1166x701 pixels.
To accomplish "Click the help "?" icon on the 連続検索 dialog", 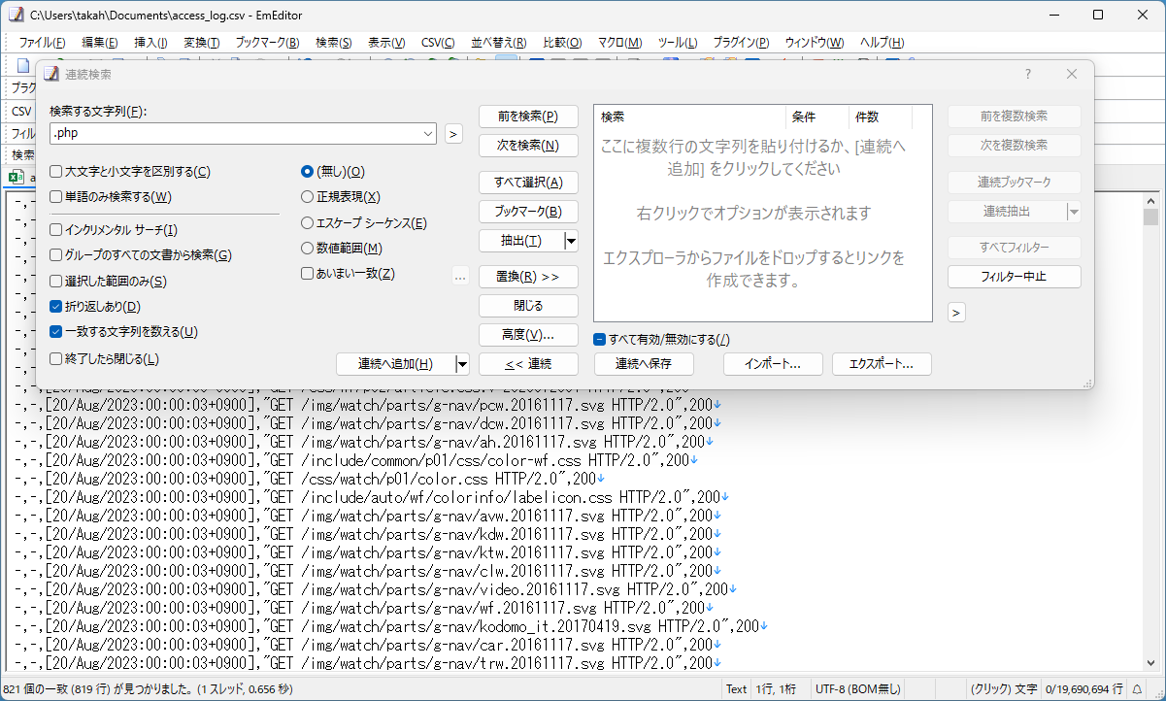I will pyautogui.click(x=1027, y=74).
